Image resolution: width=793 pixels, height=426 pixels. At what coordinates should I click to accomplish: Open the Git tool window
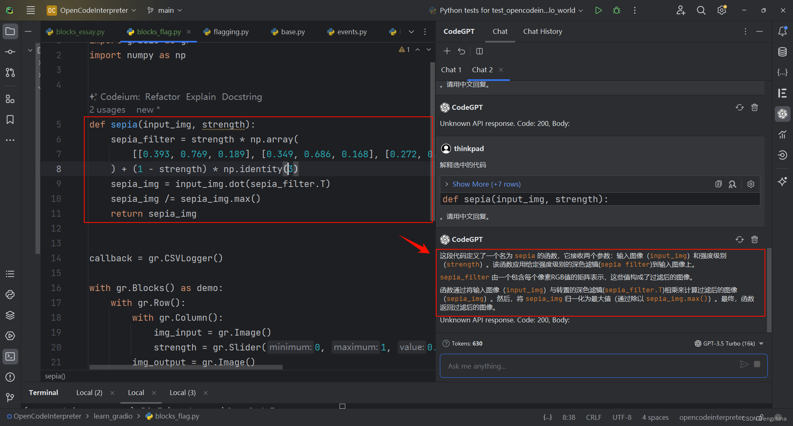pos(10,398)
